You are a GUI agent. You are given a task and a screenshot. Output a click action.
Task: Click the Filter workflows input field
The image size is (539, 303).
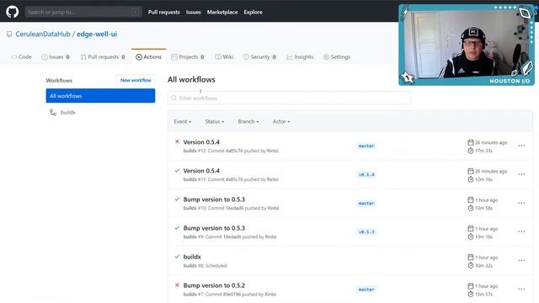tap(289, 98)
